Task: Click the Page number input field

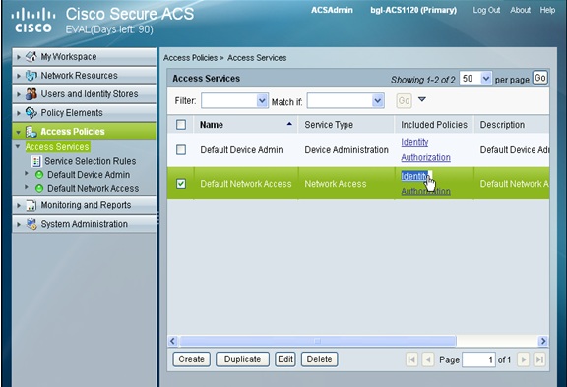Action: [478, 359]
